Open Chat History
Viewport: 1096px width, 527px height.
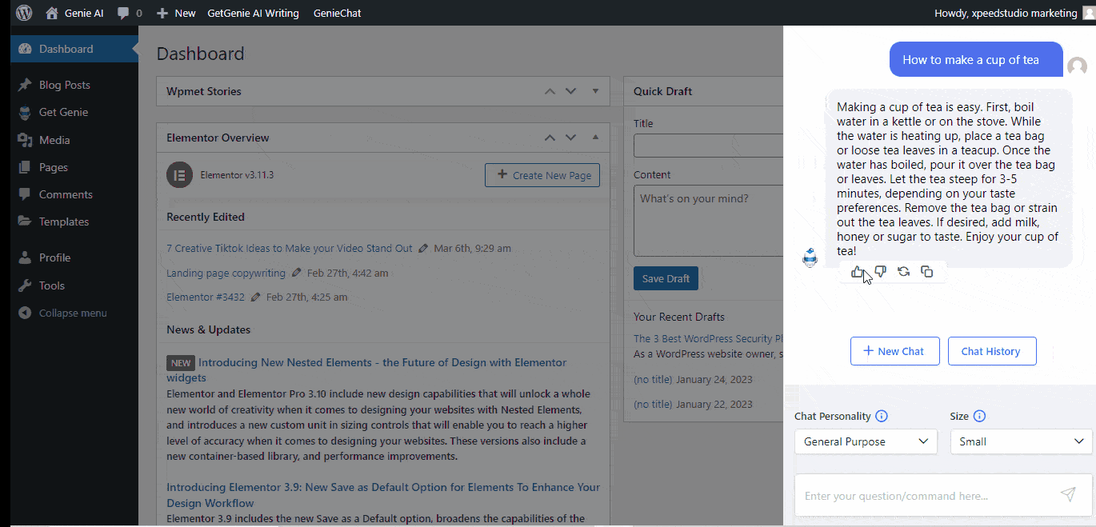(x=991, y=351)
